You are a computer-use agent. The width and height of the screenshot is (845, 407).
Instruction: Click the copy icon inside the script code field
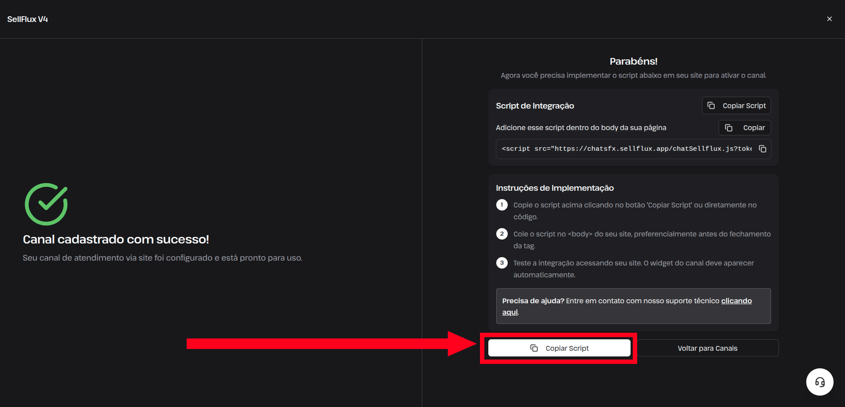point(763,149)
